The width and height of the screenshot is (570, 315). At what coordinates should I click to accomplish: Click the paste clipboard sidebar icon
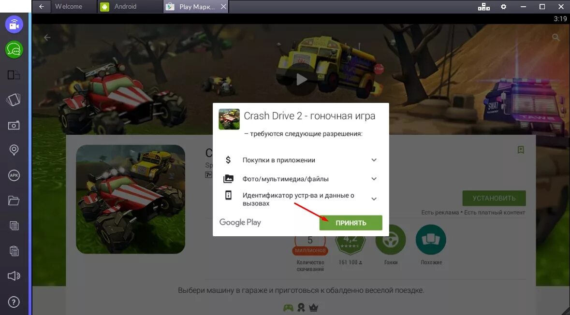[14, 251]
